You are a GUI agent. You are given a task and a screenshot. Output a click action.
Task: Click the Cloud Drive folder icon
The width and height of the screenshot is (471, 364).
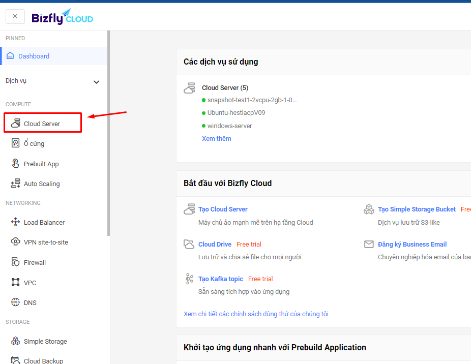click(189, 244)
